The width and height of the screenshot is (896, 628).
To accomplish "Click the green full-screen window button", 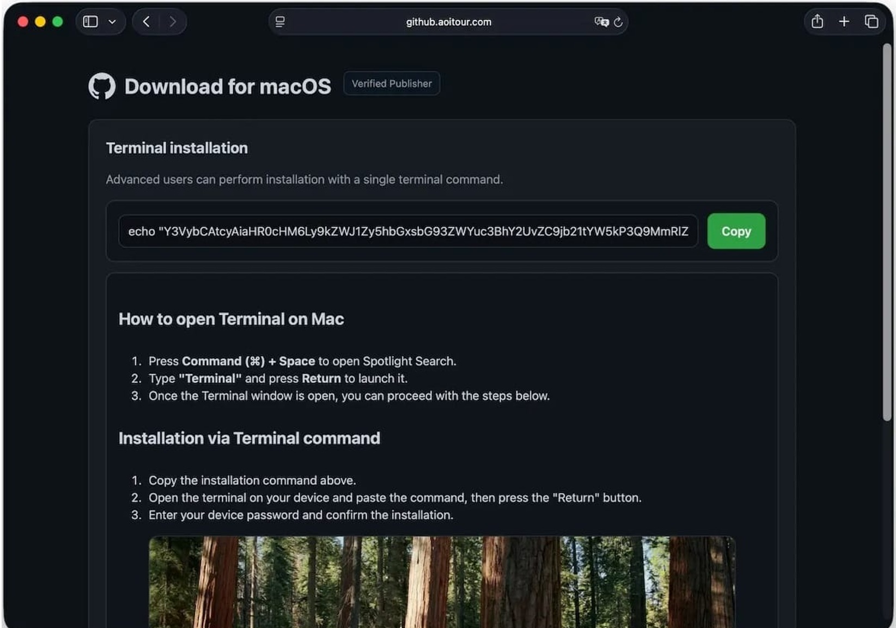I will [58, 22].
